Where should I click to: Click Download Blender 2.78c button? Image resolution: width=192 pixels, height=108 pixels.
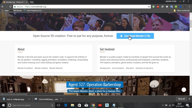(135, 36)
